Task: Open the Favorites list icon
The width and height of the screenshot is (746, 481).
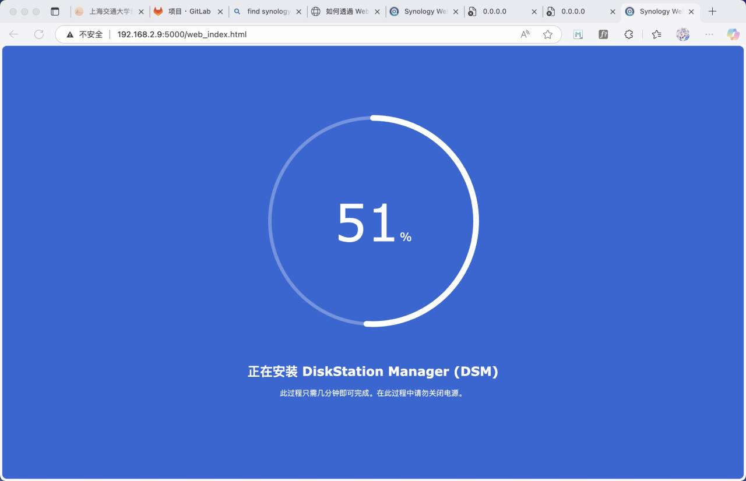Action: click(657, 34)
